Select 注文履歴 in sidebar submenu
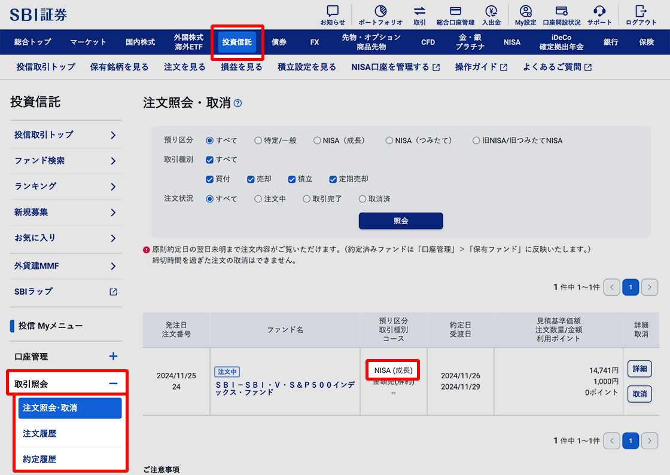 pyautogui.click(x=70, y=434)
